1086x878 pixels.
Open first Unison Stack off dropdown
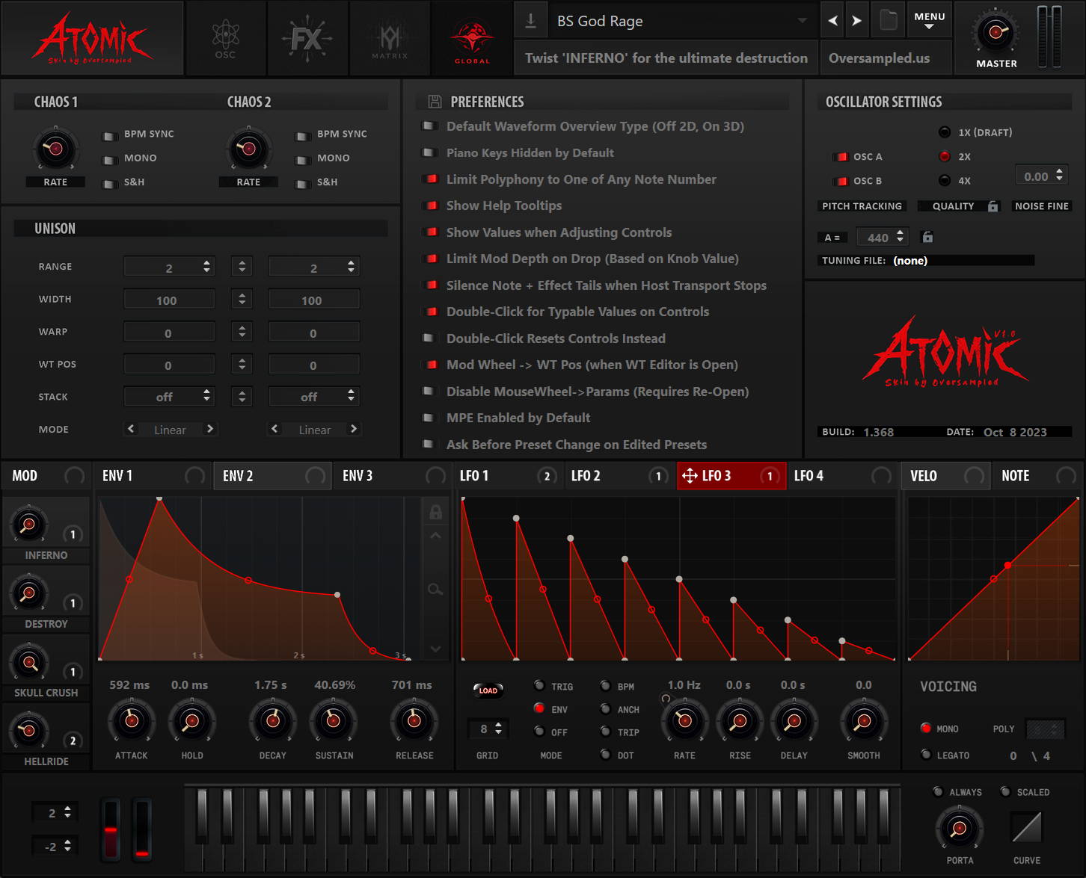click(x=169, y=397)
